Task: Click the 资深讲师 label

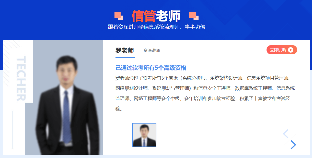Action: pyautogui.click(x=152, y=51)
